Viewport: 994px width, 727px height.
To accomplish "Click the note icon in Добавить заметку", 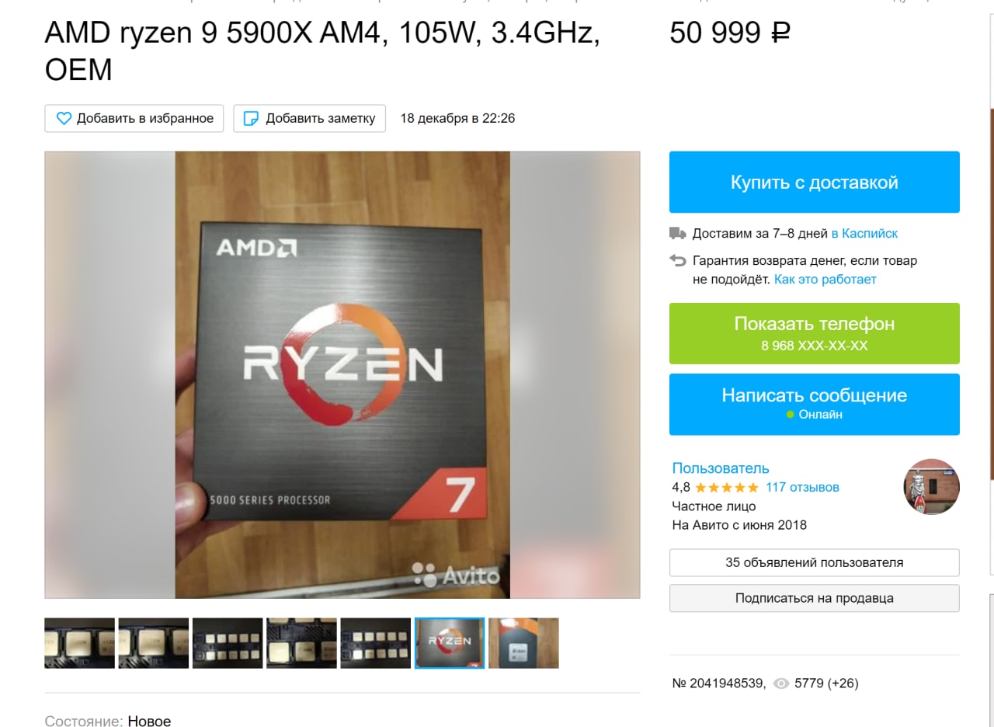I will pyautogui.click(x=251, y=118).
